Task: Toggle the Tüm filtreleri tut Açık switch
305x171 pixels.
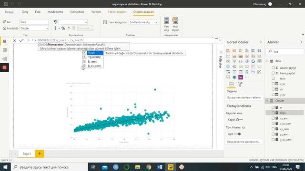Action: point(237,134)
